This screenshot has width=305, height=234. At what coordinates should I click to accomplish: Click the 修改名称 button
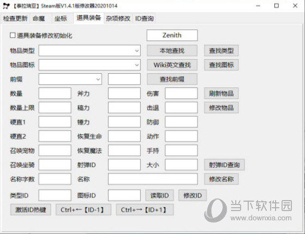tap(221, 179)
